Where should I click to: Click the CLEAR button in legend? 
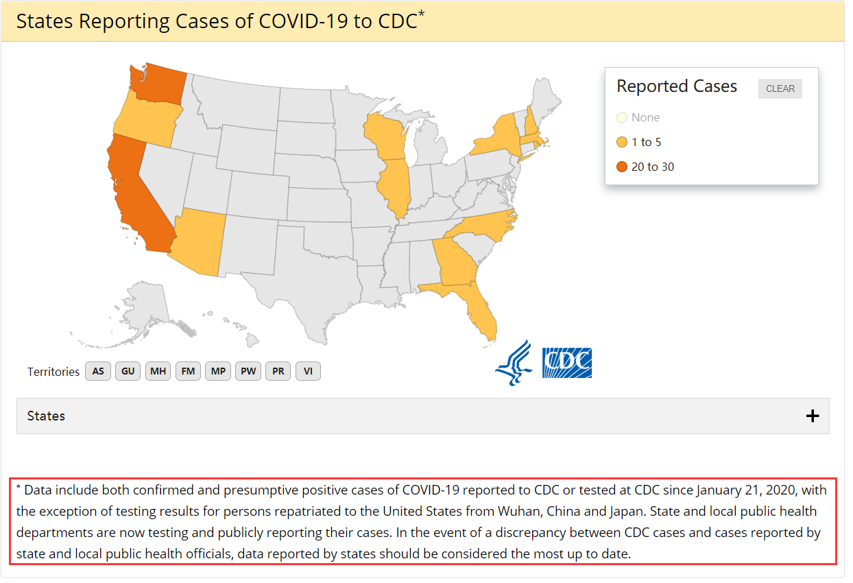(780, 88)
